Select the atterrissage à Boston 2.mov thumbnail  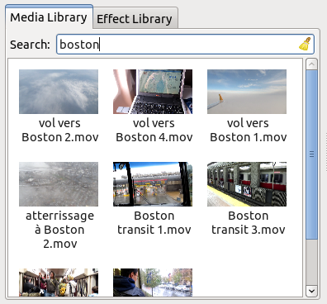[59, 184]
